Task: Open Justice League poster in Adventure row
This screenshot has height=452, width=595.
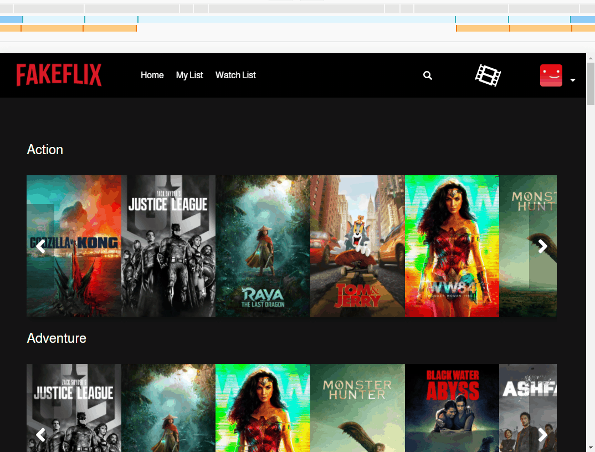Action: pos(74,408)
